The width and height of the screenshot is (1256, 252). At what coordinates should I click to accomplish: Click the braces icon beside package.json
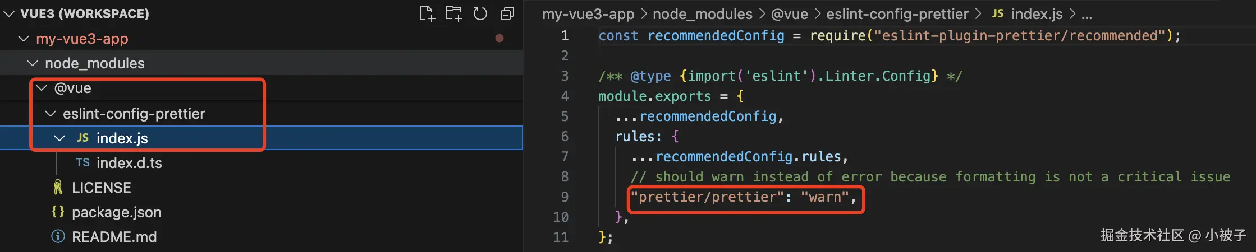pos(58,212)
